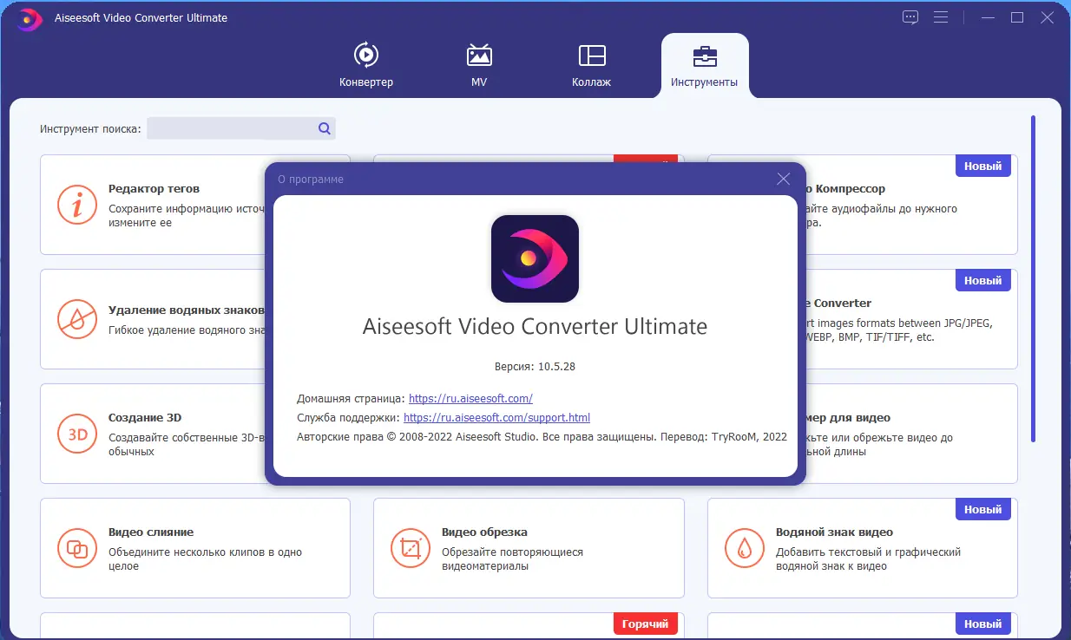Select the Видео обрезка crop icon

pos(410,548)
